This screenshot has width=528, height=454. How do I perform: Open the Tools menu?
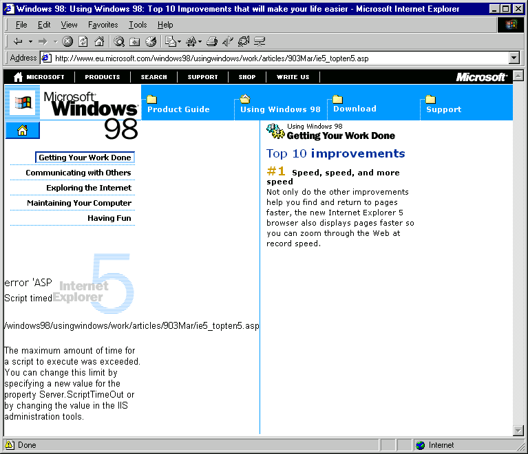click(138, 25)
